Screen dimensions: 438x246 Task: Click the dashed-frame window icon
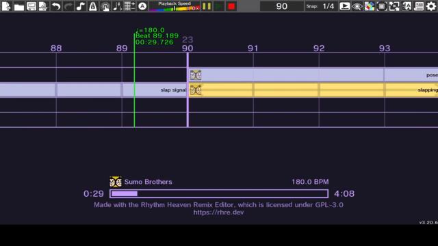(382, 6)
